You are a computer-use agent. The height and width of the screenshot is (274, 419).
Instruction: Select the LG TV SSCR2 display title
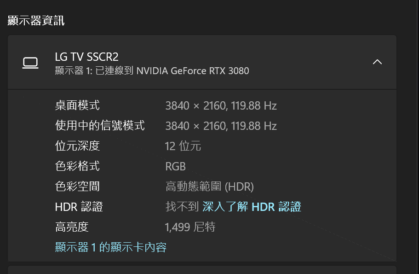[86, 57]
